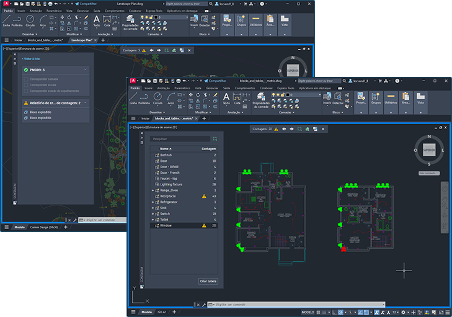Click the insert table icon in the Contagem: 20 toolbar

pos(315,129)
